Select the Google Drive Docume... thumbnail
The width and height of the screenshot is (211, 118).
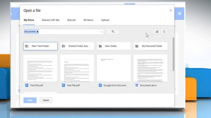click(114, 68)
